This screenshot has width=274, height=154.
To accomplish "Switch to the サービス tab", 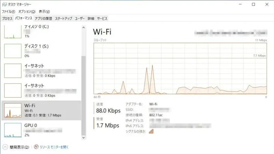I will (102, 18).
